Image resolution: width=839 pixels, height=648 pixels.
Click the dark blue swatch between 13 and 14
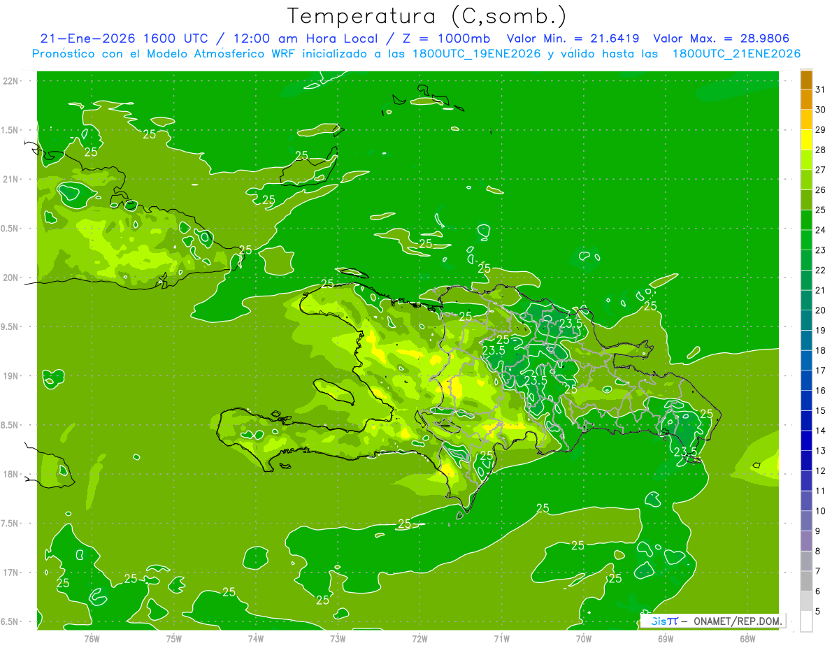click(x=806, y=440)
